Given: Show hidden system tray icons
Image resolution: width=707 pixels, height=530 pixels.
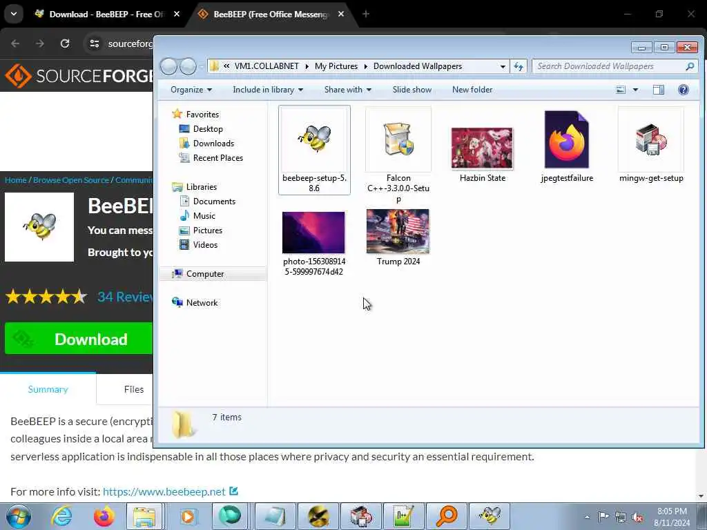Looking at the screenshot, I should point(587,517).
